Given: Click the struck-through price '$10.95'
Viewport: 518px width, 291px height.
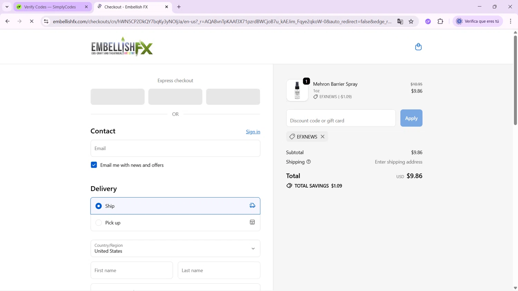Looking at the screenshot, I should tap(416, 84).
